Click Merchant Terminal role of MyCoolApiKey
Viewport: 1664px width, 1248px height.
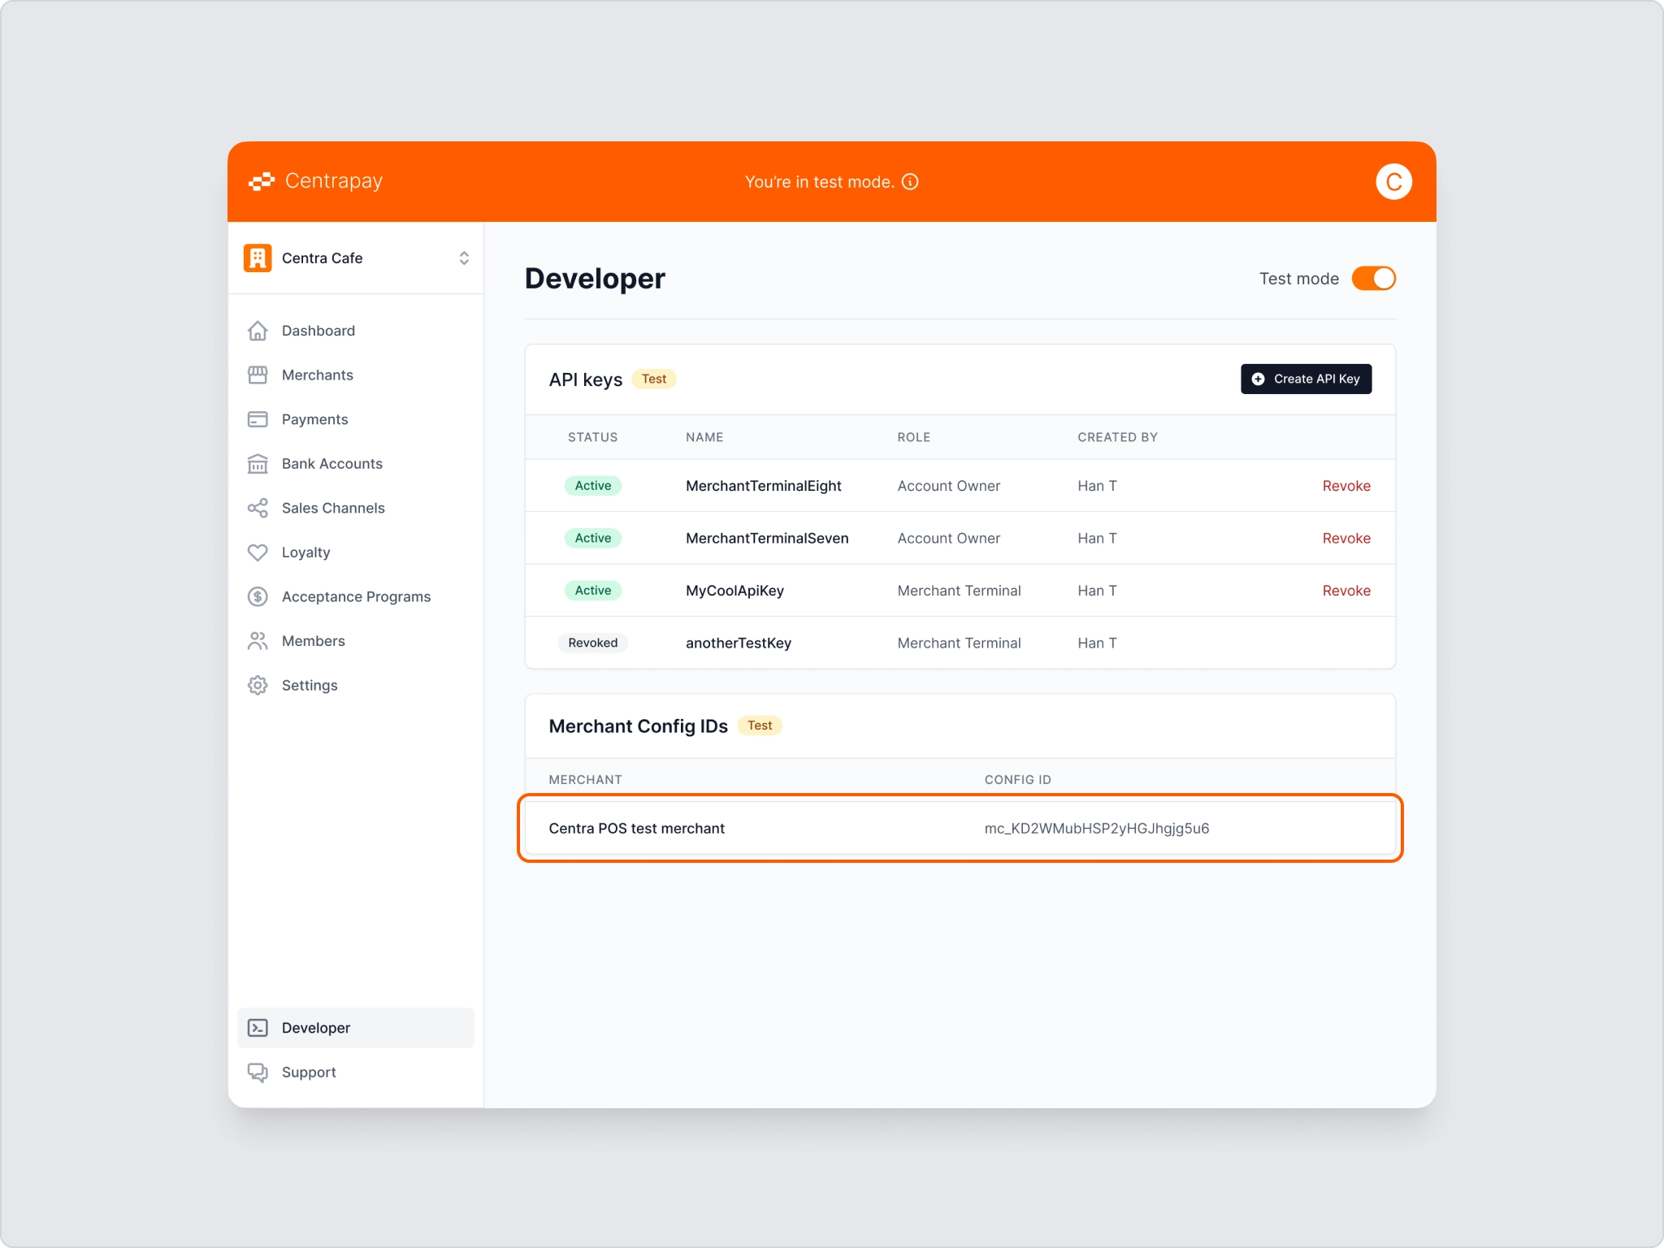959,591
